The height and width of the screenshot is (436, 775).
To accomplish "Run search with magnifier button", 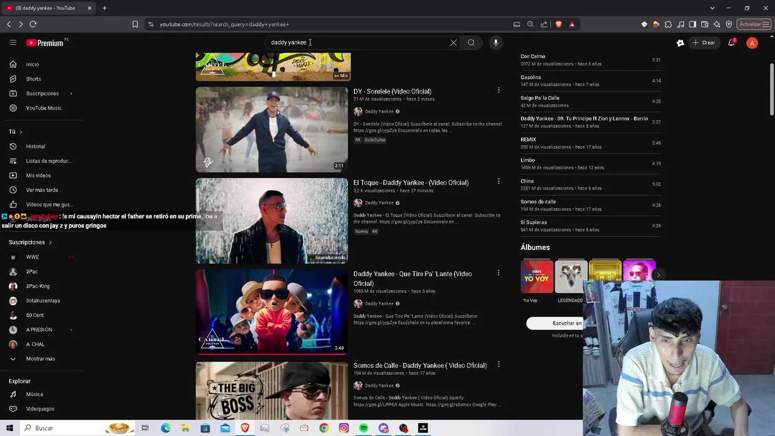I will pyautogui.click(x=471, y=42).
